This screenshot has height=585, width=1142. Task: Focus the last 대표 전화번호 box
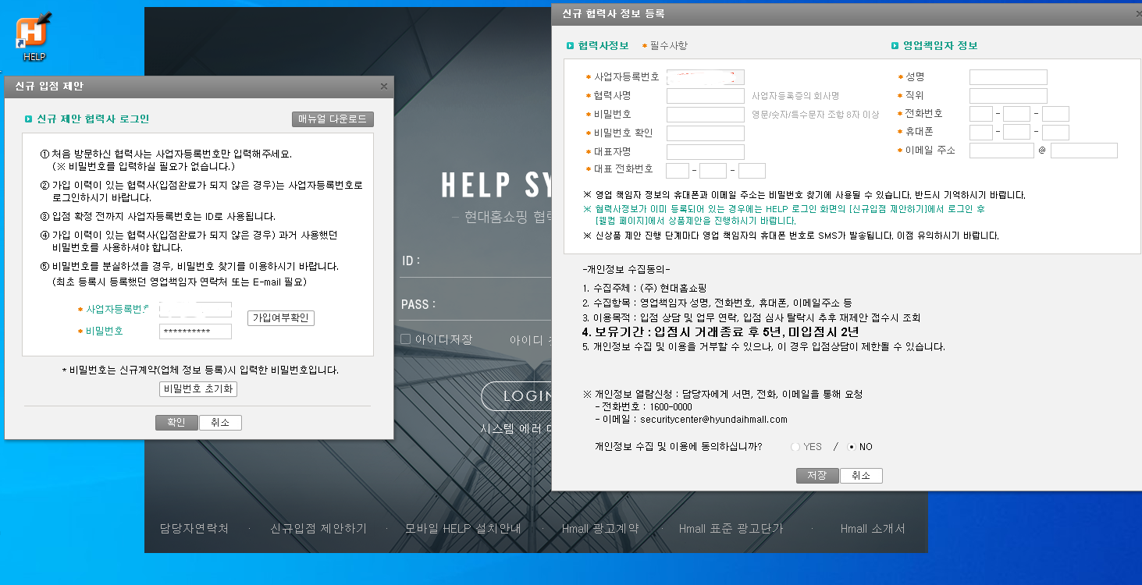(x=752, y=171)
